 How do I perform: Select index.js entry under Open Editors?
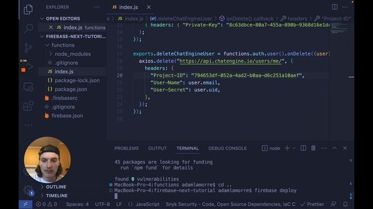click(73, 27)
